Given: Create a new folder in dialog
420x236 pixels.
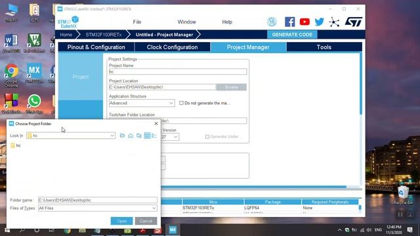Looking at the screenshot, I should click(x=138, y=136).
